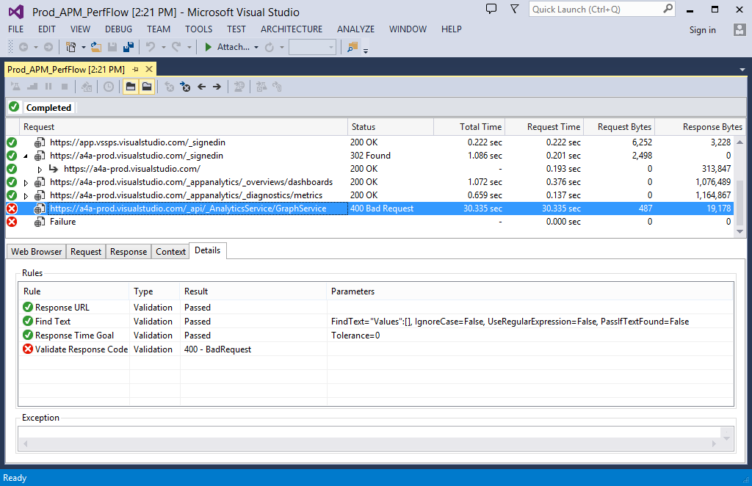Toggle the second folder icon in test toolbar
752x486 pixels.
pyautogui.click(x=147, y=87)
